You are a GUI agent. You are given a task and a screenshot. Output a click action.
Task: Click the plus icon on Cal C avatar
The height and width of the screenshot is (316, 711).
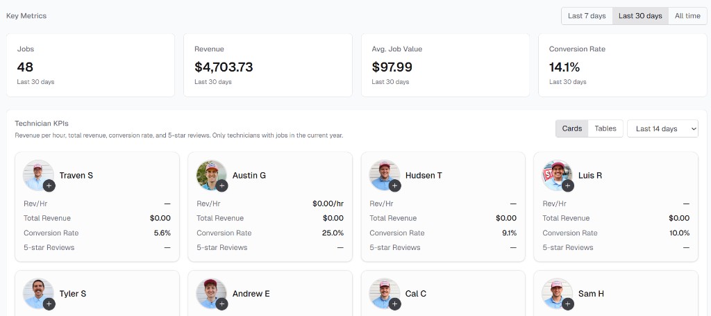click(x=394, y=303)
